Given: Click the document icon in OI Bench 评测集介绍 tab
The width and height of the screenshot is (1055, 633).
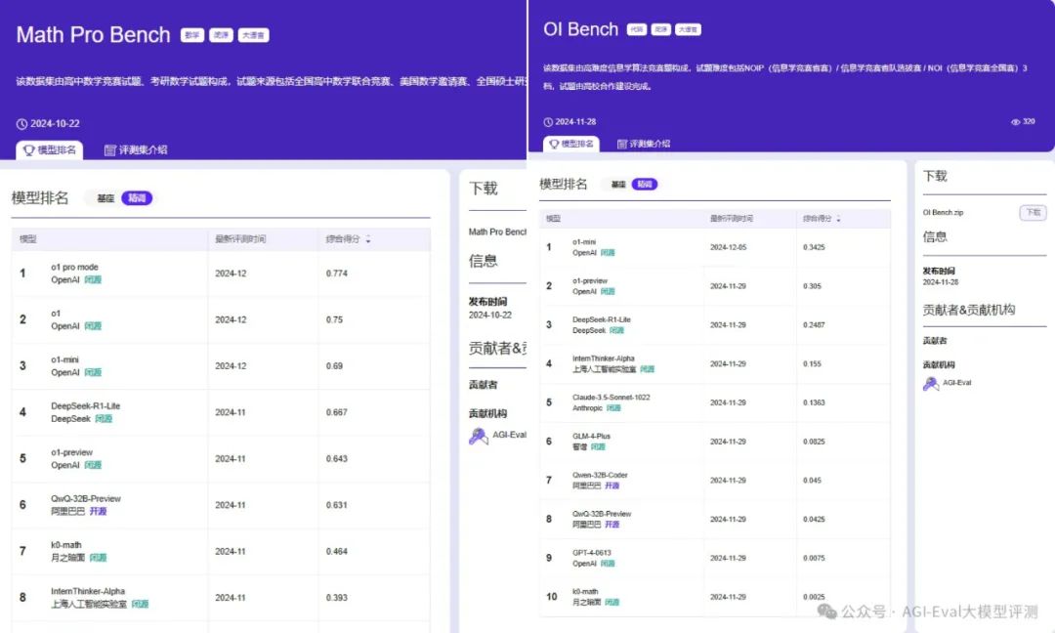Looking at the screenshot, I should click(621, 144).
